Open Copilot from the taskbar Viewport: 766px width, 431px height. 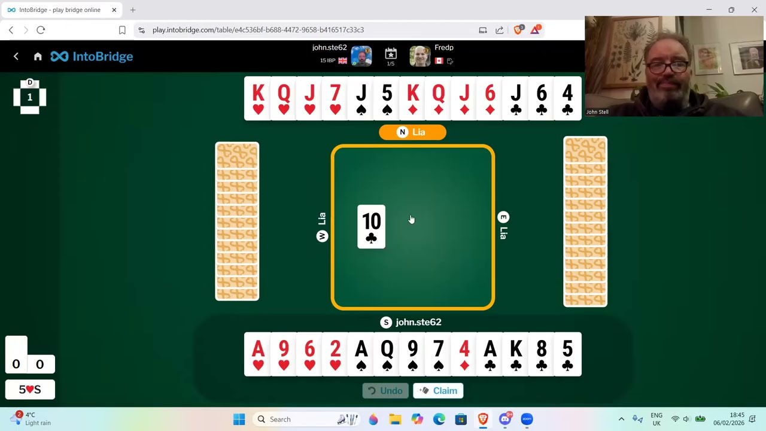coord(417,419)
